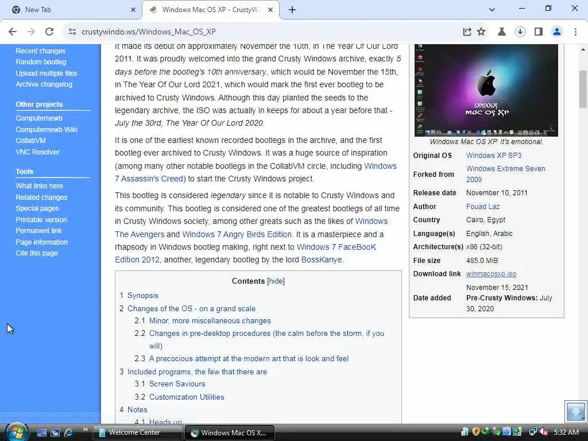588x441 pixels.
Task: Open Printable version link
Action: click(x=41, y=219)
